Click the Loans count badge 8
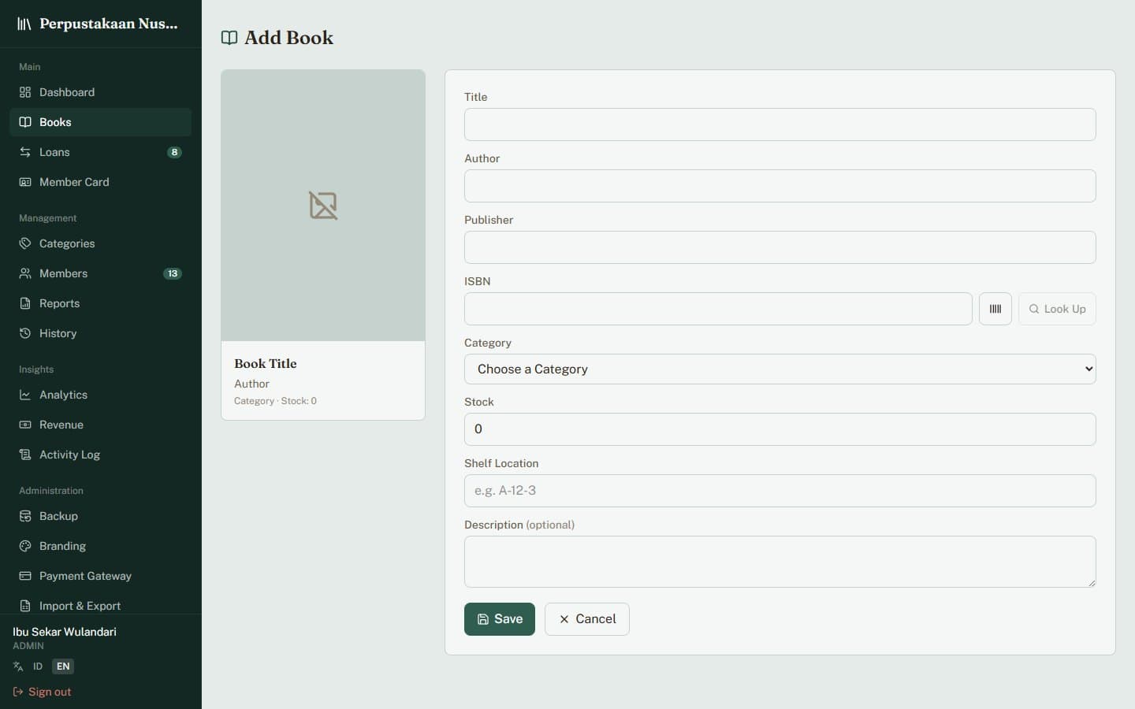Image resolution: width=1135 pixels, height=709 pixels. (x=174, y=152)
